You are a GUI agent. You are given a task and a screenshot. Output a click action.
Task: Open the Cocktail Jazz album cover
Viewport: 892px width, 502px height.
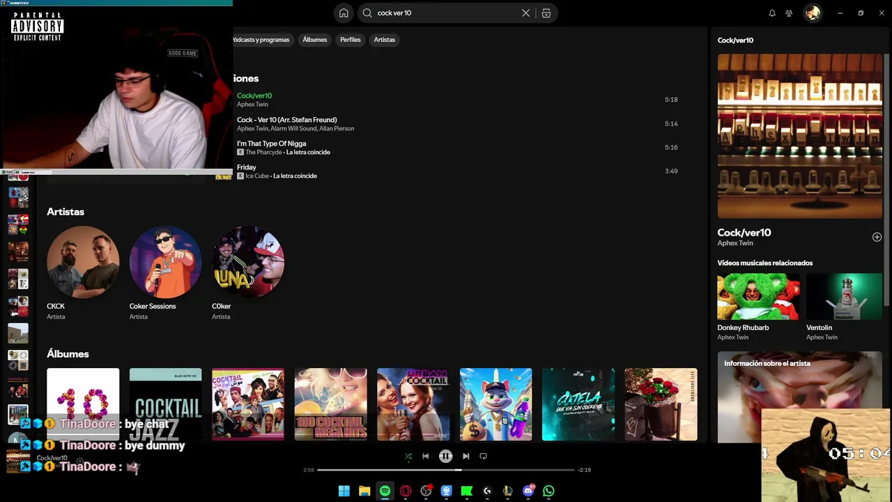[165, 404]
